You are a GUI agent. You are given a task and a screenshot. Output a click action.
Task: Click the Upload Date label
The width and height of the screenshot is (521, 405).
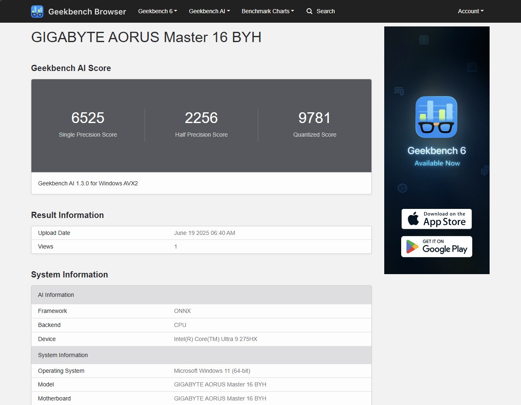point(54,233)
